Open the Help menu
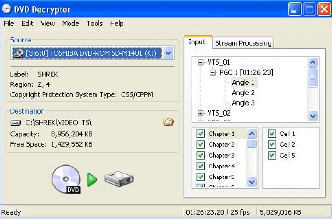 tap(117, 23)
